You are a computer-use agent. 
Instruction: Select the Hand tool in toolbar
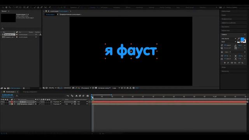6,7
